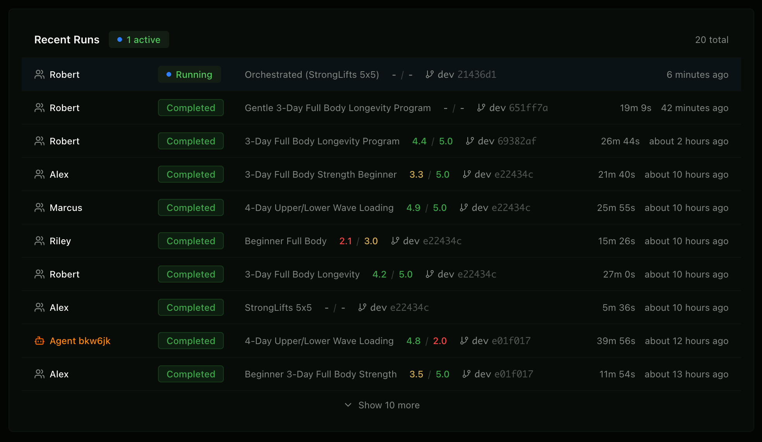Click the Completed badge in Marcus's row

click(x=191, y=207)
